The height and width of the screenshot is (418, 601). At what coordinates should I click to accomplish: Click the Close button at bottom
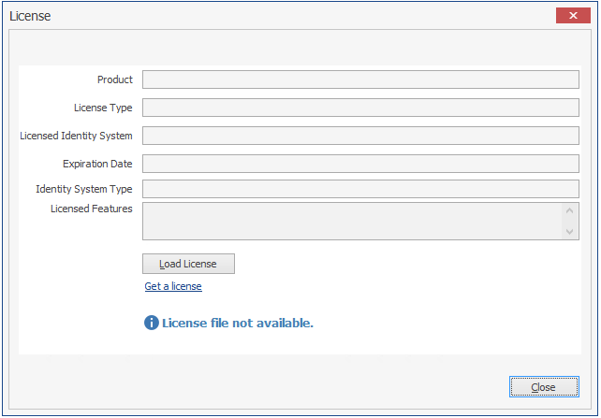click(543, 386)
